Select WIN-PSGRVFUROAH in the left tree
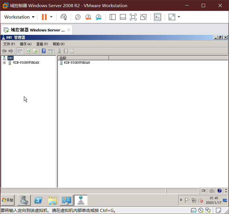Viewport: 229px width, 214px height. pos(26,63)
